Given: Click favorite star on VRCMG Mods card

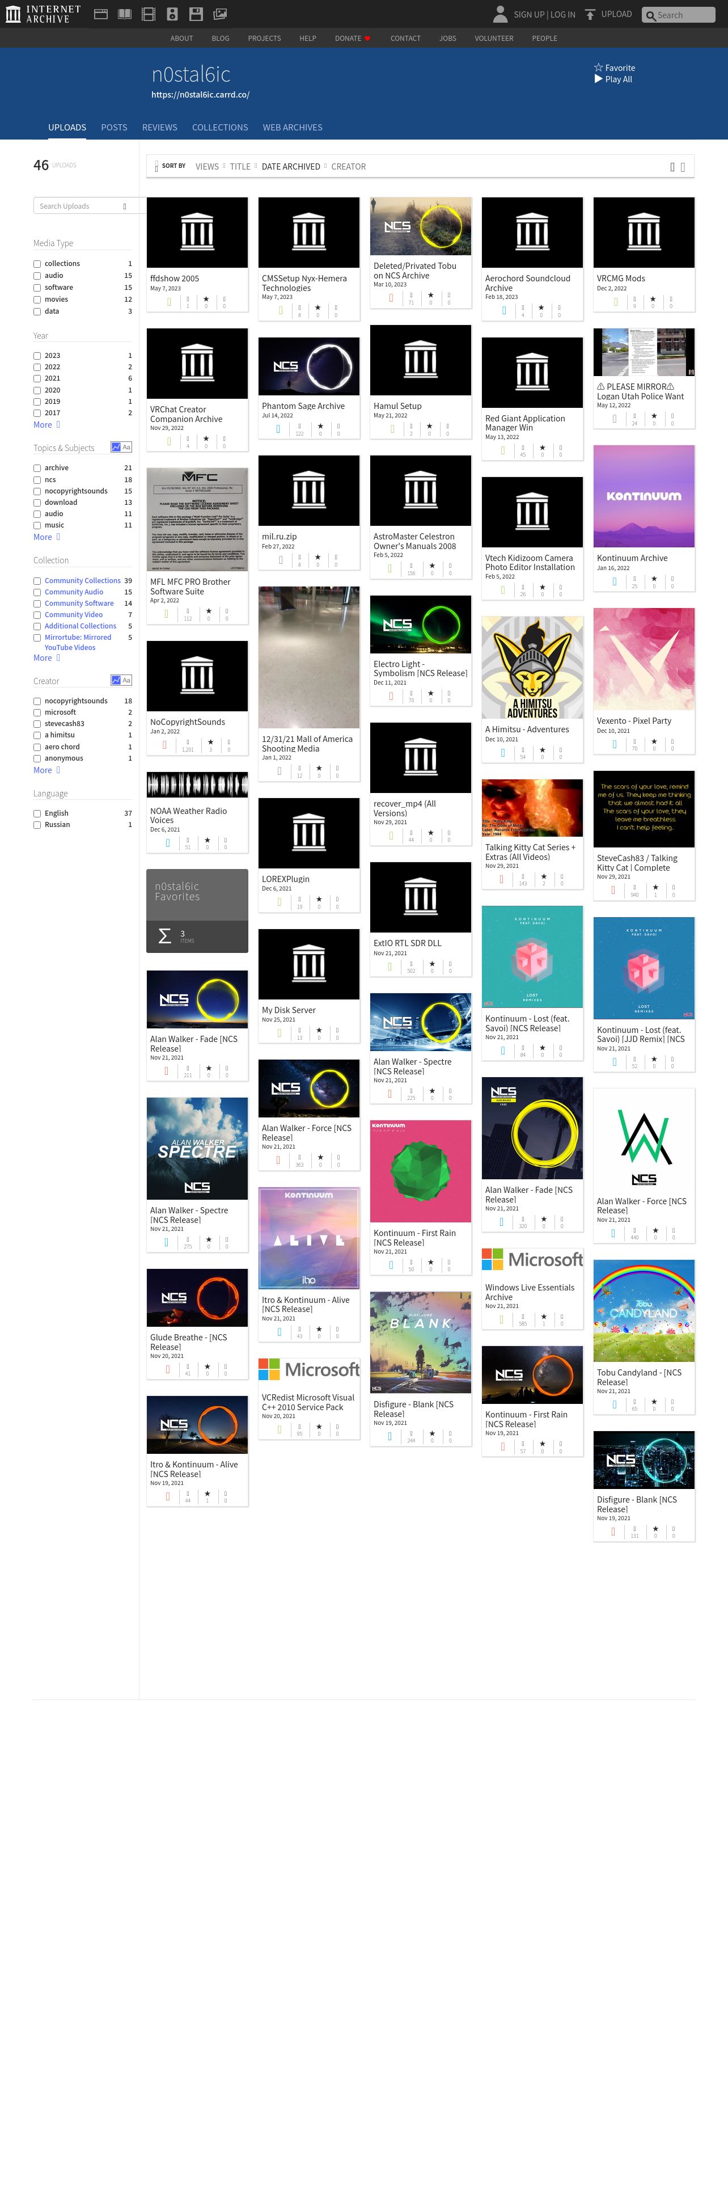Looking at the screenshot, I should click(x=653, y=300).
